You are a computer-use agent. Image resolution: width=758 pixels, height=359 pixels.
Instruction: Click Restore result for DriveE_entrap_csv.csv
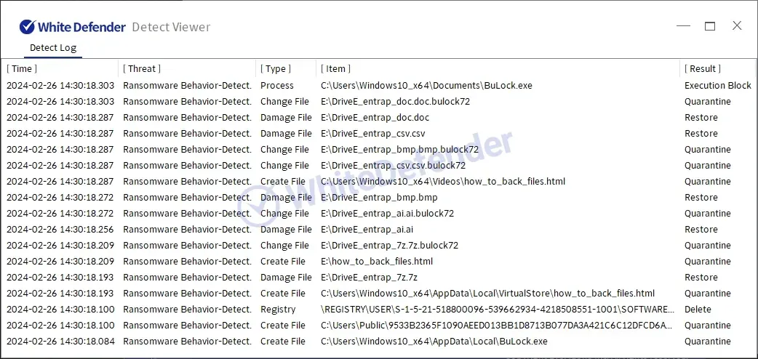coord(701,134)
